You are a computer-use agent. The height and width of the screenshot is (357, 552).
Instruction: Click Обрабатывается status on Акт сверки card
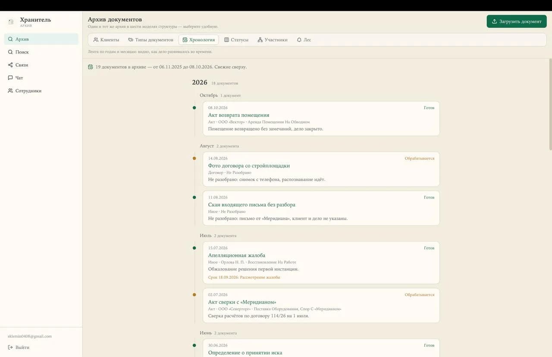(x=420, y=295)
